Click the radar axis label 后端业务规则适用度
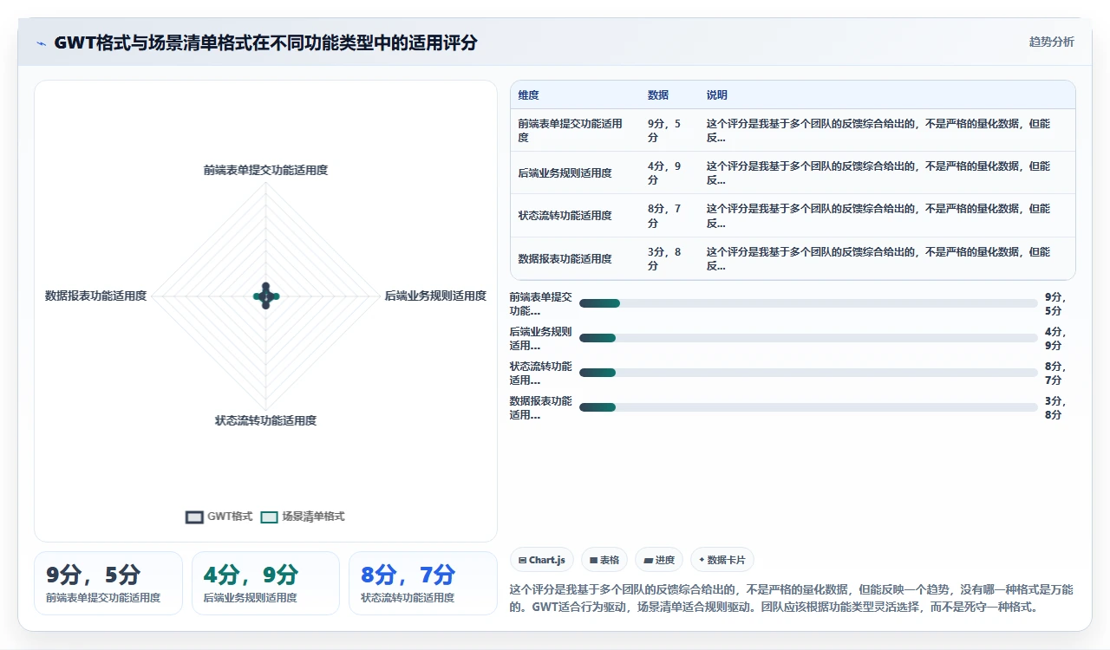This screenshot has height=650, width=1110. click(435, 296)
